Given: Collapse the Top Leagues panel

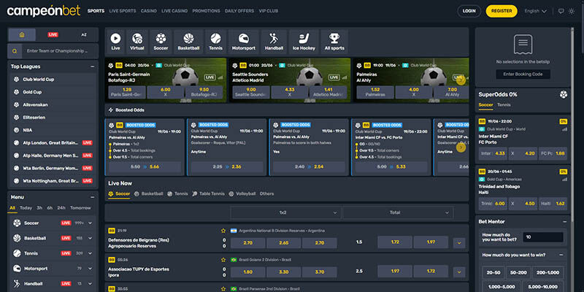Looking at the screenshot, I should [x=93, y=66].
